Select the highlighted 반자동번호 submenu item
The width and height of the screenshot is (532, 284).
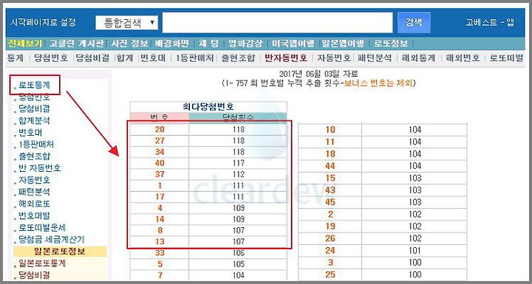click(286, 58)
